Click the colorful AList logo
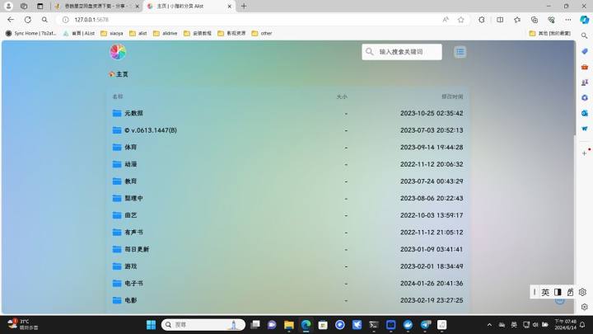The height and width of the screenshot is (334, 593). click(118, 52)
